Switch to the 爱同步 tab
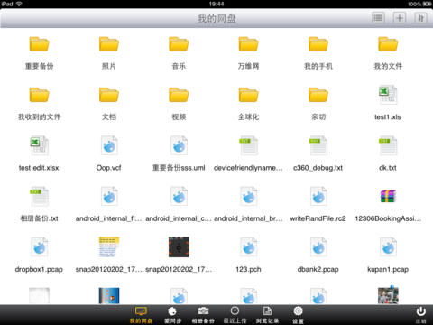Viewport: 433px width, 325px height. tap(172, 315)
